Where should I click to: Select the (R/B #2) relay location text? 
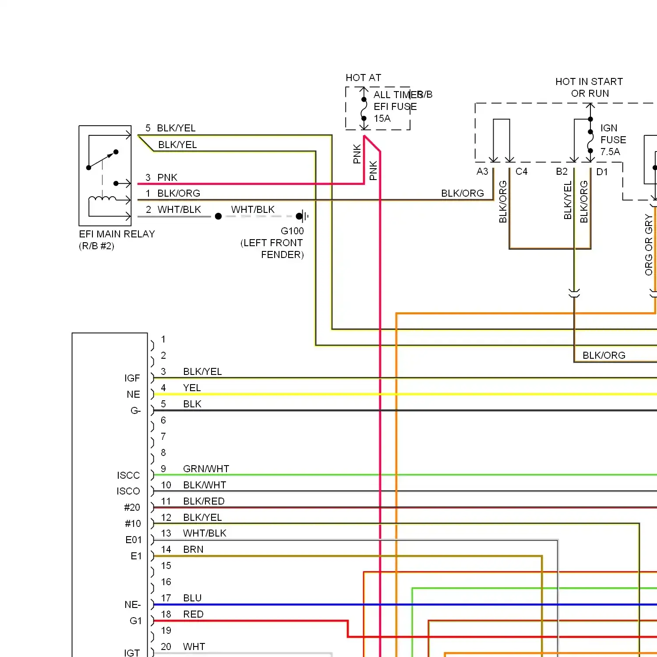point(96,246)
